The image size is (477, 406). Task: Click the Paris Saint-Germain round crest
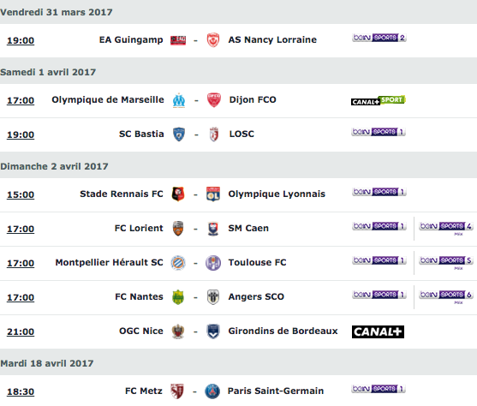click(x=212, y=391)
